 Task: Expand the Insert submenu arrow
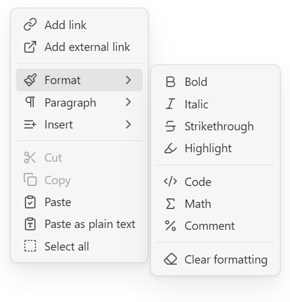tap(128, 124)
